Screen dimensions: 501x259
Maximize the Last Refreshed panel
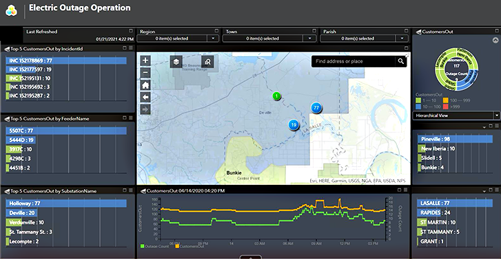click(131, 31)
